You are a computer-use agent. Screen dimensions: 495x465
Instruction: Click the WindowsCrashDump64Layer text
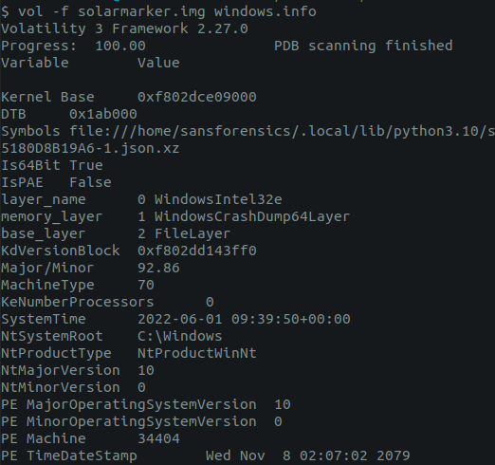(x=252, y=216)
